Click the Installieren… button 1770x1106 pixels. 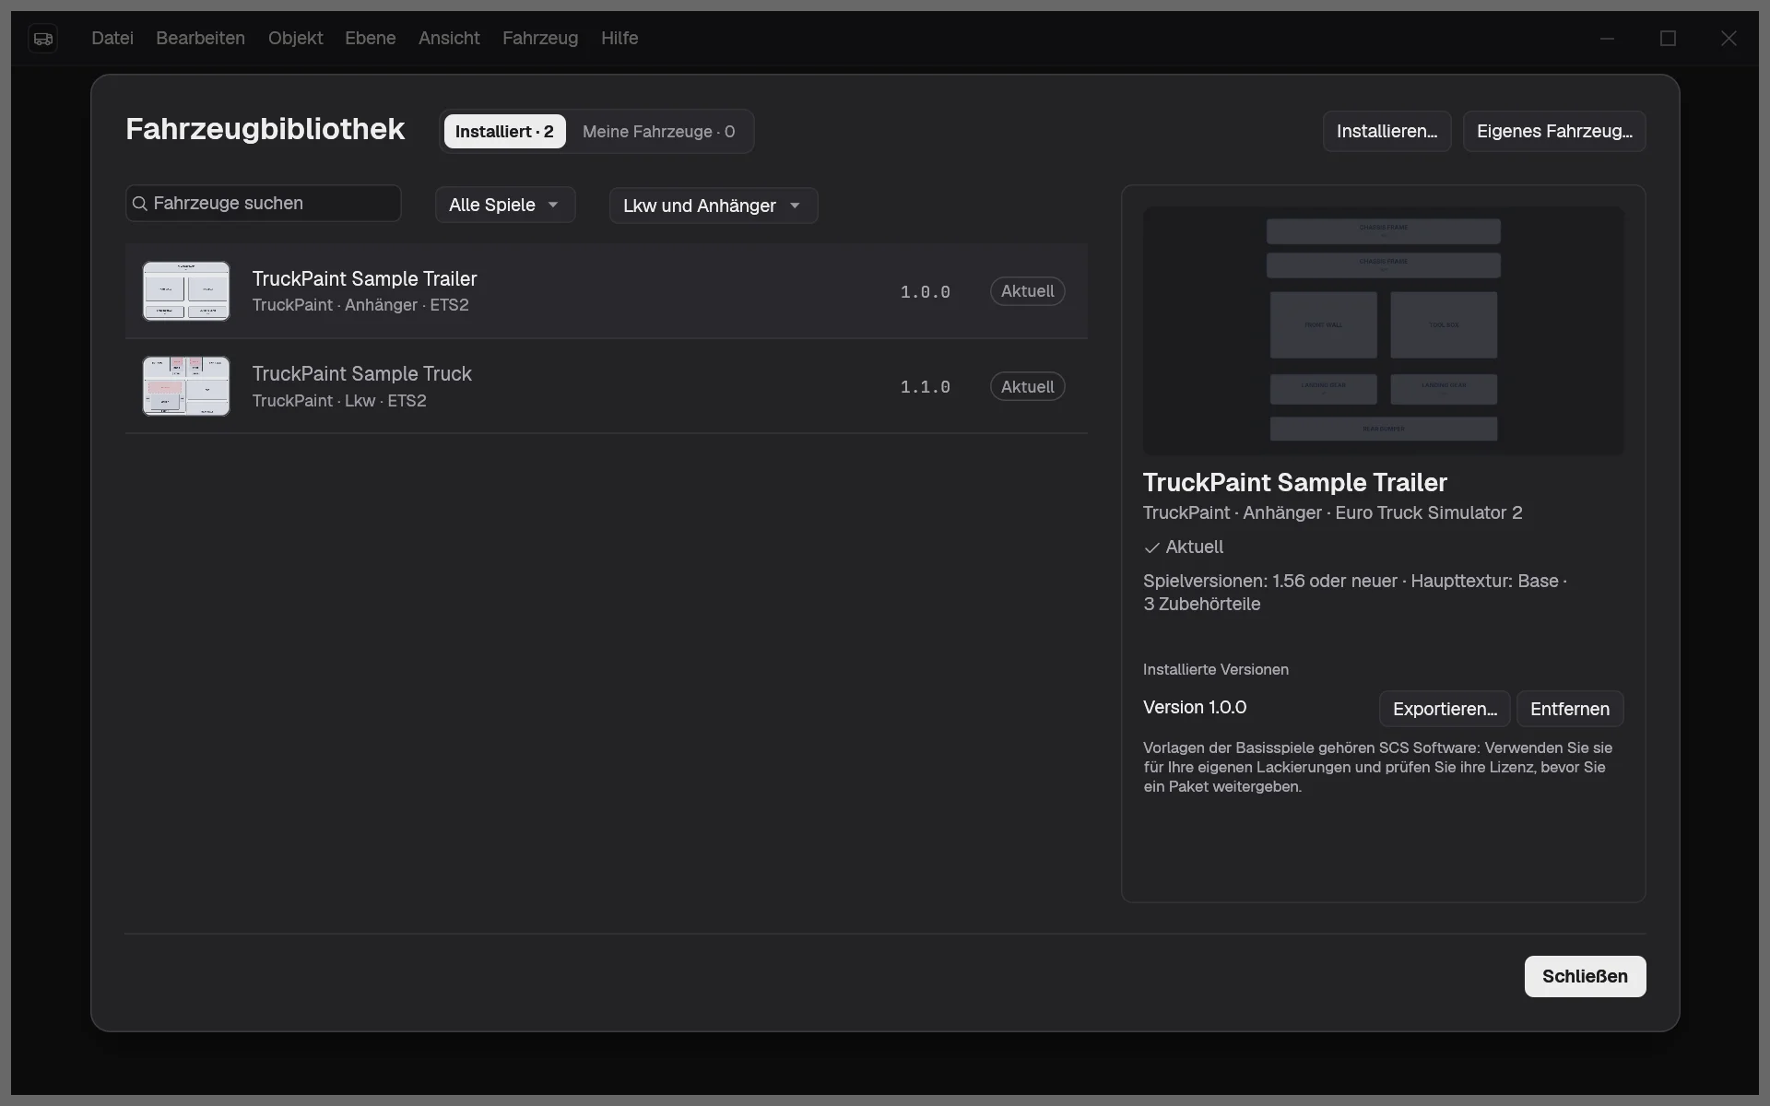coord(1386,132)
